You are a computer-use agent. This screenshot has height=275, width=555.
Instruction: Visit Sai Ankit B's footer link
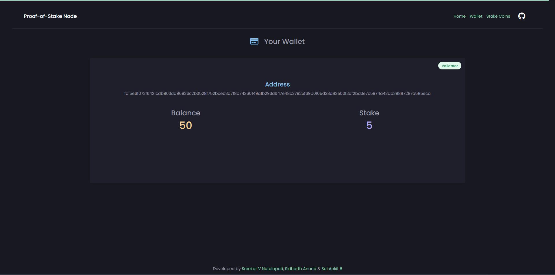(332, 269)
